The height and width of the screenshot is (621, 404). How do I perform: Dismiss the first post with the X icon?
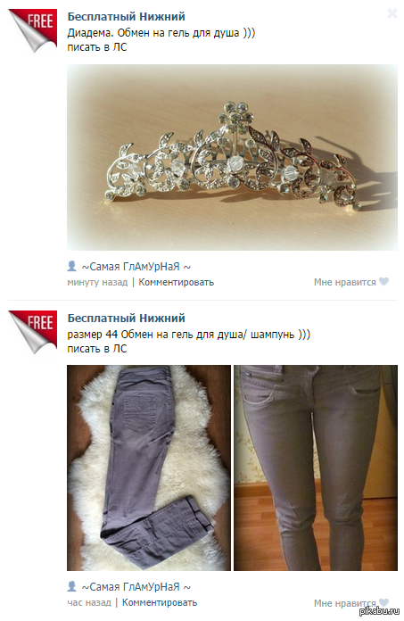tap(392, 14)
